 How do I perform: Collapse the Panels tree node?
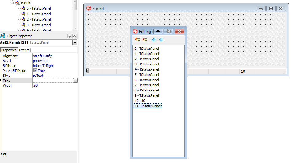tap(12, 3)
